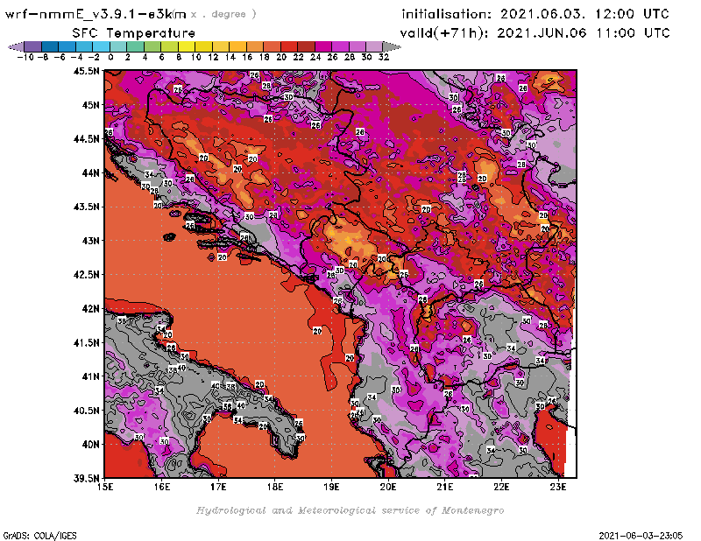This screenshot has height=541, width=701.
Task: Click the '22E' longitude label
Action: (501, 487)
